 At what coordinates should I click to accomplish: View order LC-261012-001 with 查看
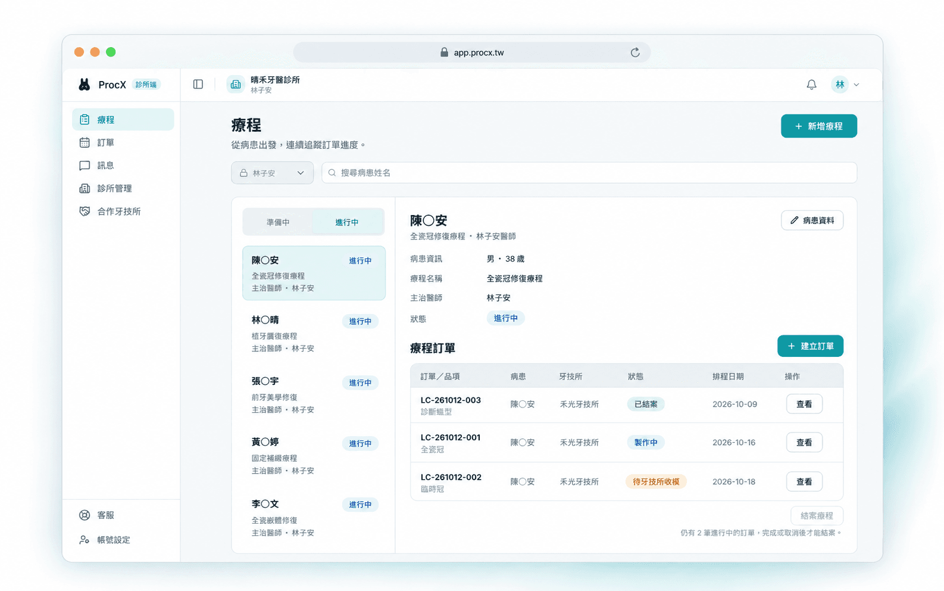click(x=804, y=443)
